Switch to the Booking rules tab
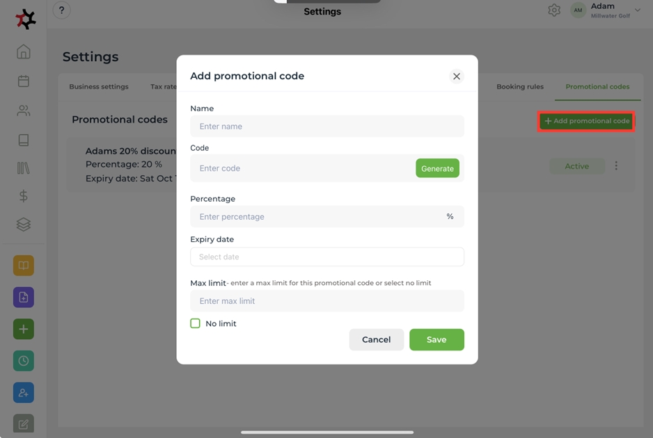This screenshot has width=653, height=438. 520,87
